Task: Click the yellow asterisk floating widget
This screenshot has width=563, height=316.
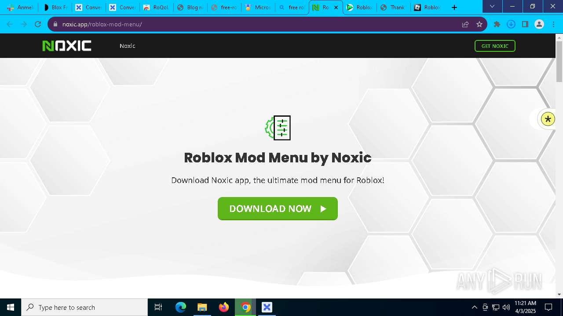Action: pyautogui.click(x=548, y=119)
